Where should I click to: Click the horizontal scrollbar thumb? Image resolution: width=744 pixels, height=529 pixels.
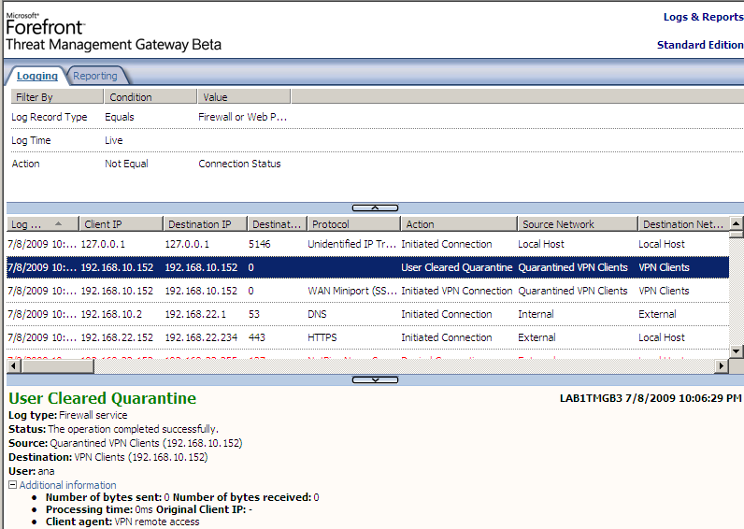point(57,365)
